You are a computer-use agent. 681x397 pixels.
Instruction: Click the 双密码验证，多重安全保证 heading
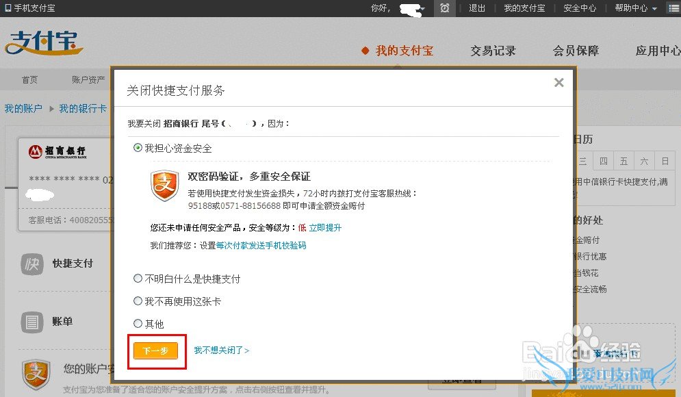tap(249, 177)
